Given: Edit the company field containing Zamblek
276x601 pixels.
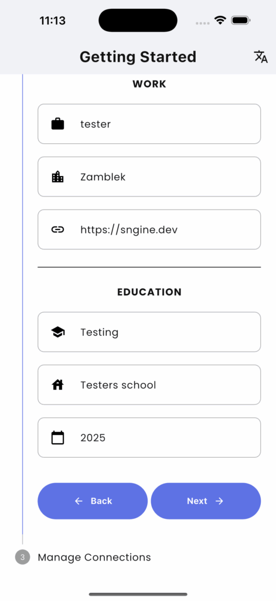Looking at the screenshot, I should coord(149,177).
